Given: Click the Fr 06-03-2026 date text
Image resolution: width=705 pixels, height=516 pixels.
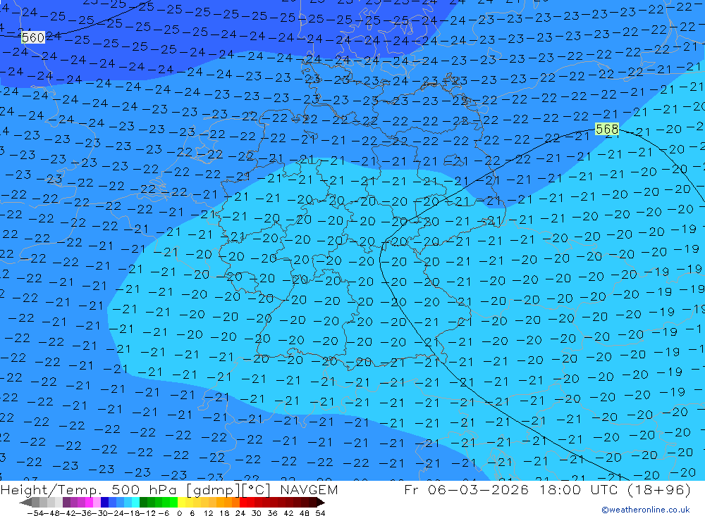Looking at the screenshot, I should coord(467,490).
